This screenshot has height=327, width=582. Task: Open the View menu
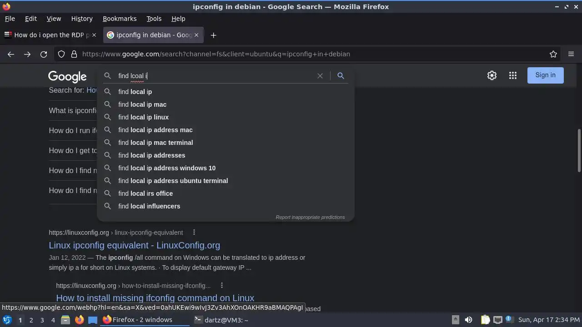click(x=54, y=19)
